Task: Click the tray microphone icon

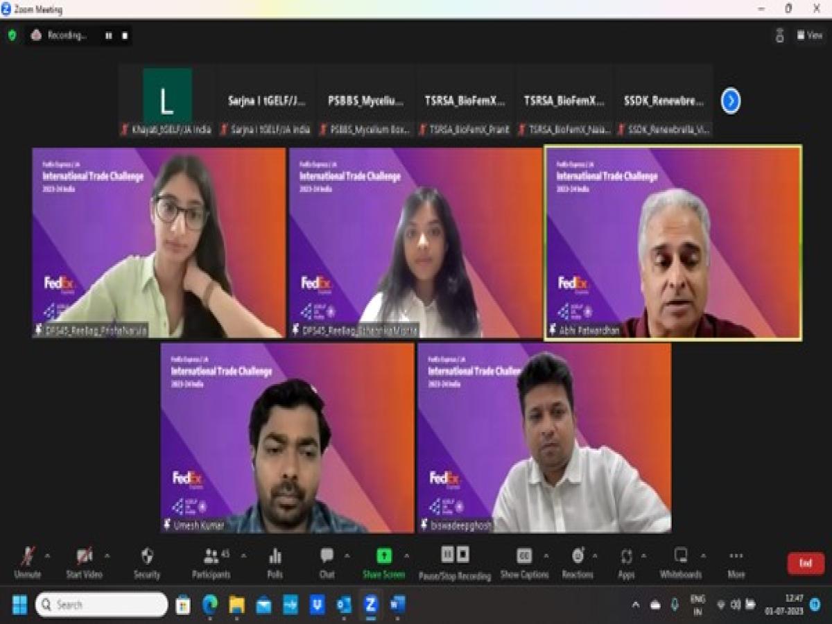Action: point(675,605)
